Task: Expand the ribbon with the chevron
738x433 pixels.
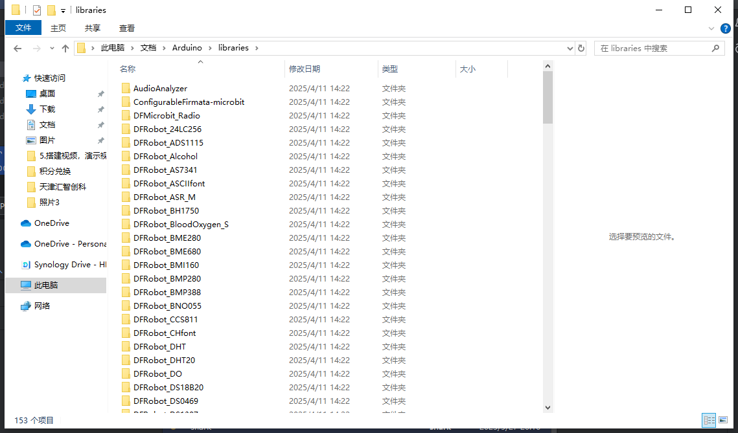Action: coord(711,28)
